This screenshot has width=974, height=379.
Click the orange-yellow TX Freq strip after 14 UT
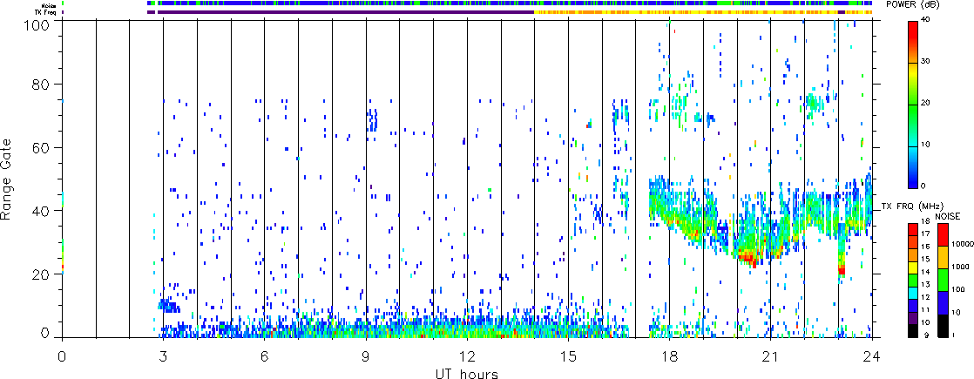[703, 12]
